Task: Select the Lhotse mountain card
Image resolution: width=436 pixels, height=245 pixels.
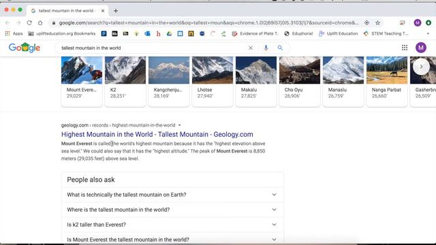Action: (213, 81)
